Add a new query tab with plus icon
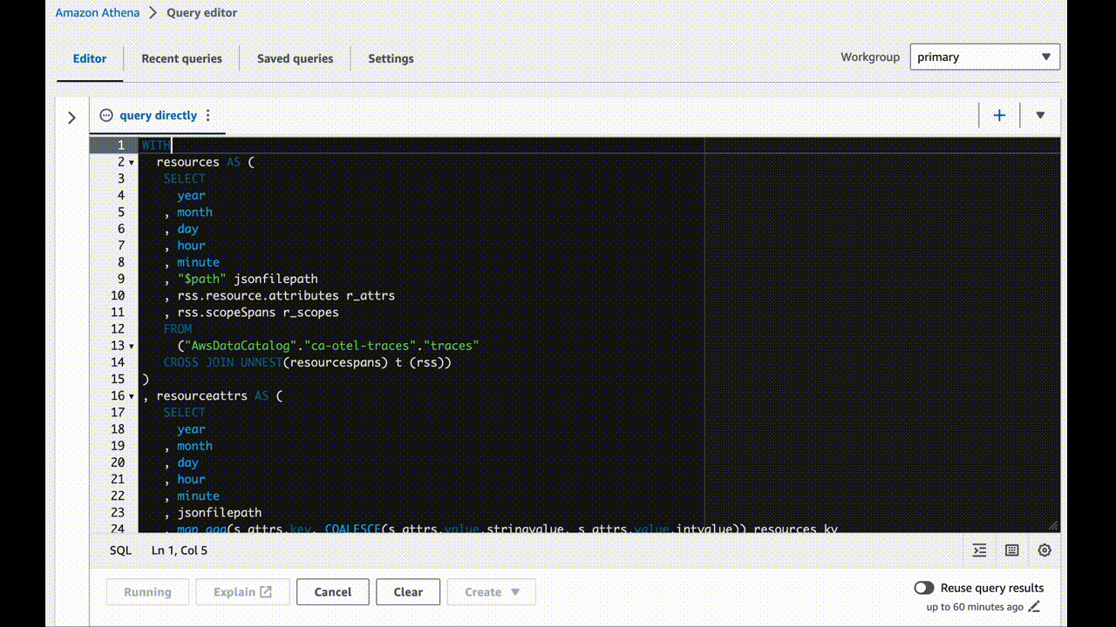 tap(999, 115)
